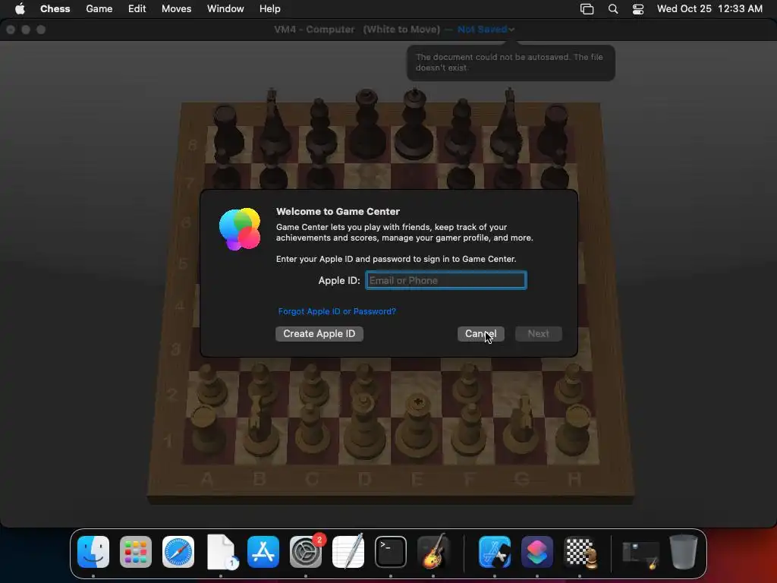This screenshot has height=583, width=777.
Task: Click the Game Center colorful bubbles icon
Action: [240, 229]
